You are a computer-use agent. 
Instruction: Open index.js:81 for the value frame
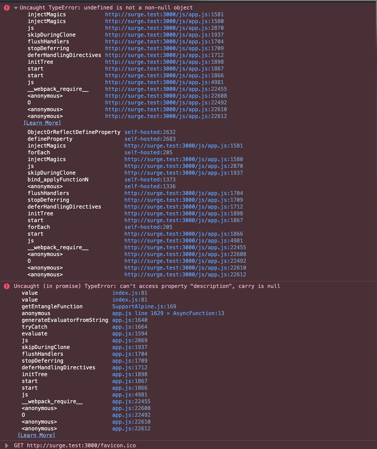(x=130, y=293)
